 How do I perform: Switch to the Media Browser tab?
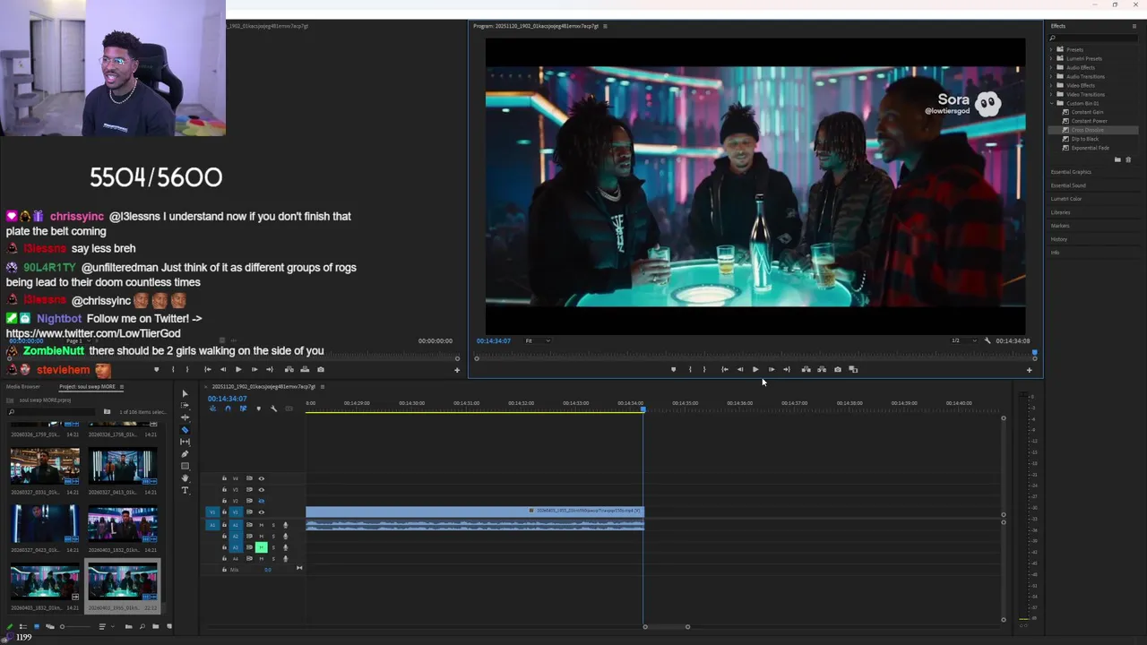[x=23, y=387]
